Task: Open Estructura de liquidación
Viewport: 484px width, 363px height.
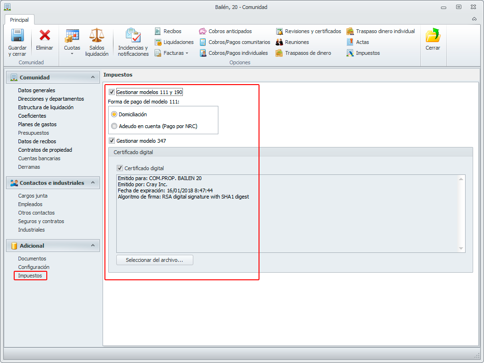Action: (46, 107)
